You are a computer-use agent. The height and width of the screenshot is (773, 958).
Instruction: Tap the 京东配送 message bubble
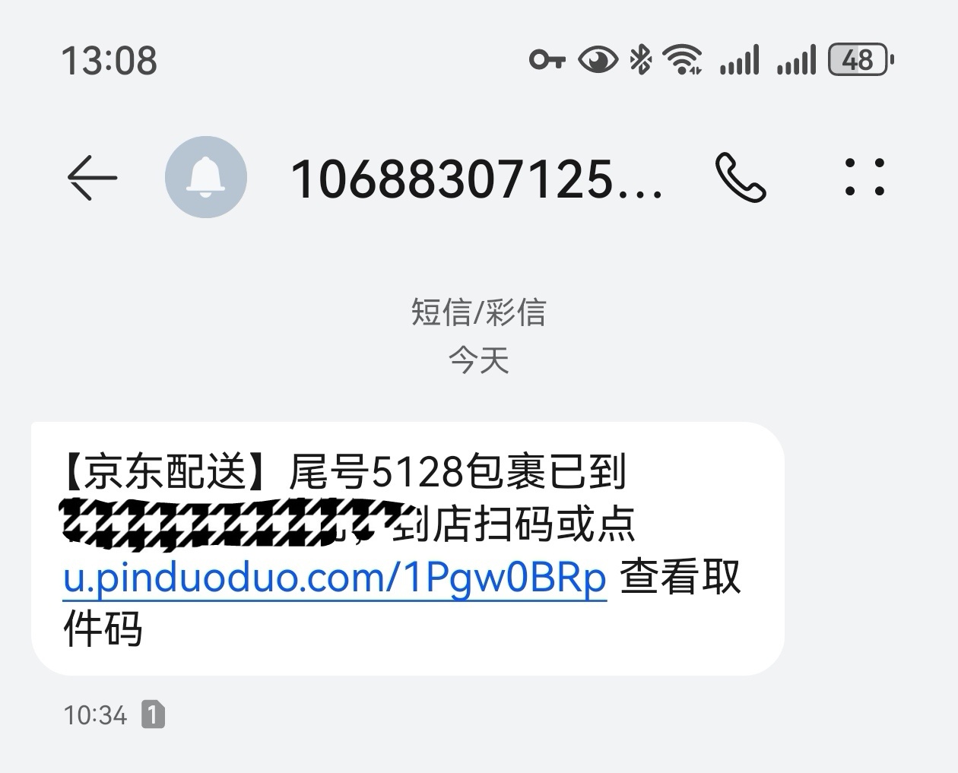[408, 549]
